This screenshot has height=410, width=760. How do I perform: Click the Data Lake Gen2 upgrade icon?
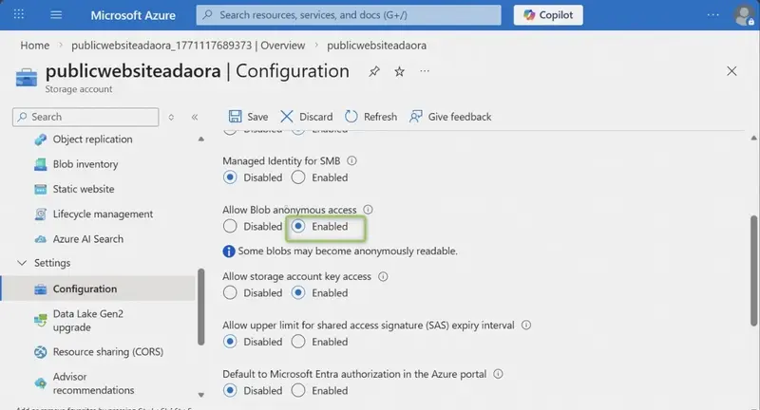point(41,321)
